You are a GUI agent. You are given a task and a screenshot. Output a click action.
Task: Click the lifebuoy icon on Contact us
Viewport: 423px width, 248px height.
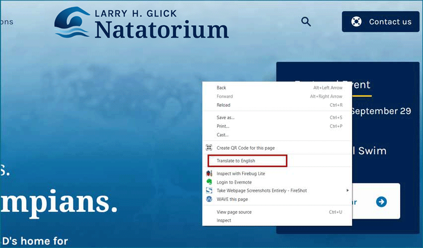(356, 21)
